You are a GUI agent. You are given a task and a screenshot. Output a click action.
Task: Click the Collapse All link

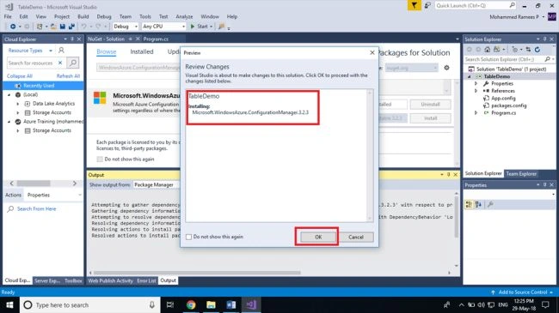(x=19, y=76)
